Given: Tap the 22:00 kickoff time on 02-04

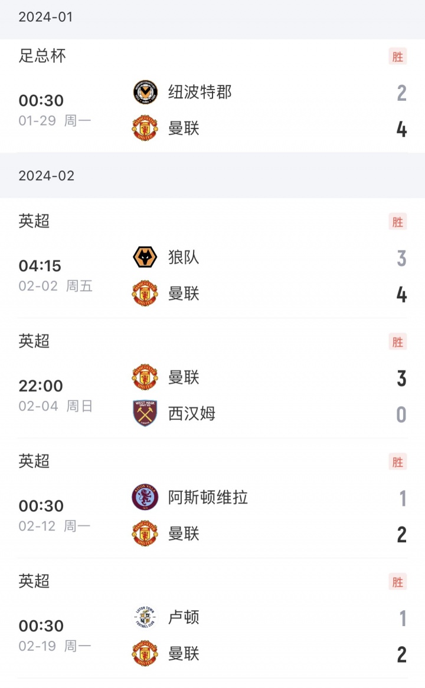Looking at the screenshot, I should pyautogui.click(x=41, y=386).
